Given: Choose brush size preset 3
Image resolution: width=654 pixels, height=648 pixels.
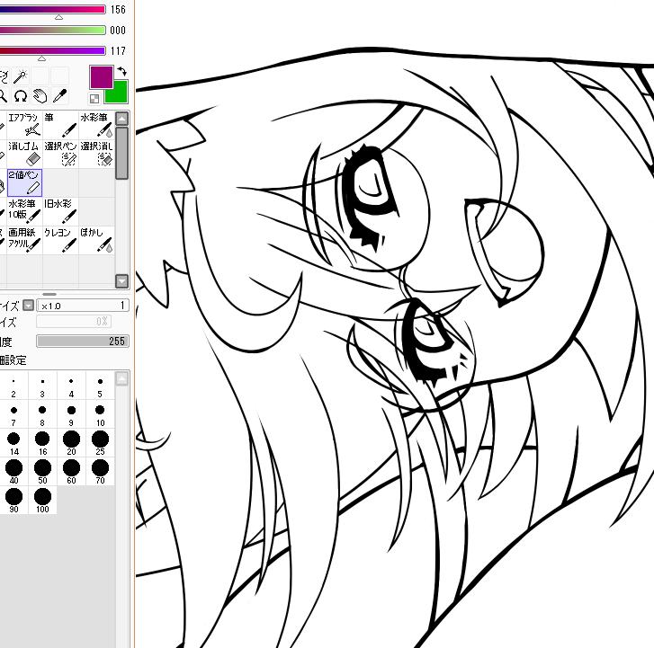Looking at the screenshot, I should pos(42,386).
